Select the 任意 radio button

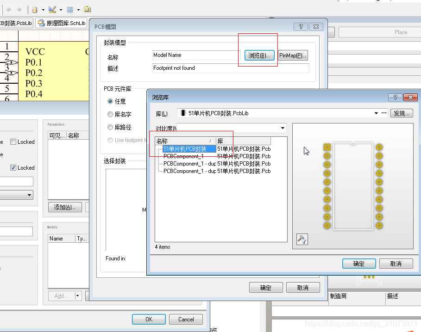[x=110, y=101]
